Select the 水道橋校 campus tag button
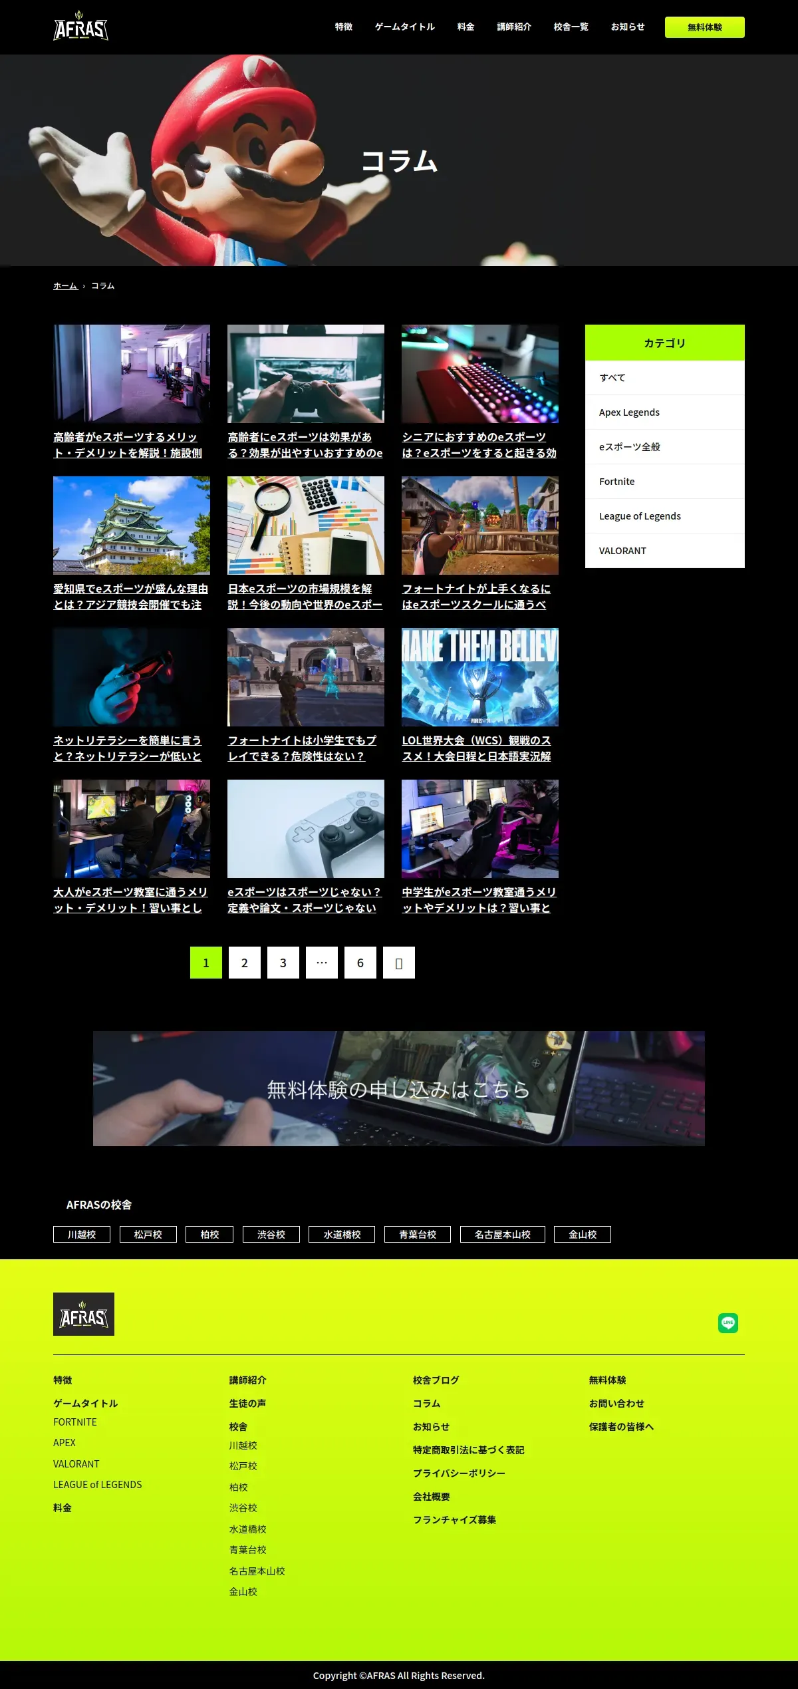The image size is (798, 1689). [342, 1234]
